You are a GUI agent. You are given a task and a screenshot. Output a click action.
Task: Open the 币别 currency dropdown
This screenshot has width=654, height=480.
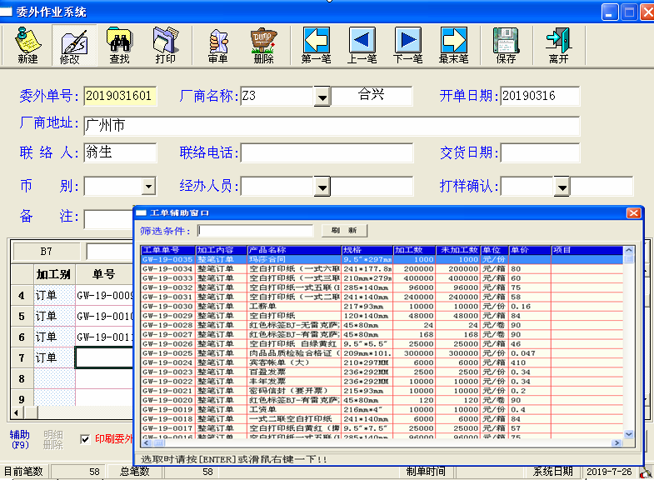pyautogui.click(x=148, y=187)
